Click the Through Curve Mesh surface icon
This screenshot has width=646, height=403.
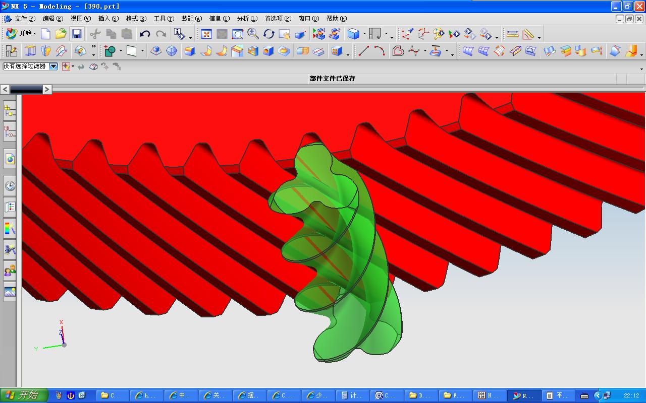[x=483, y=51]
